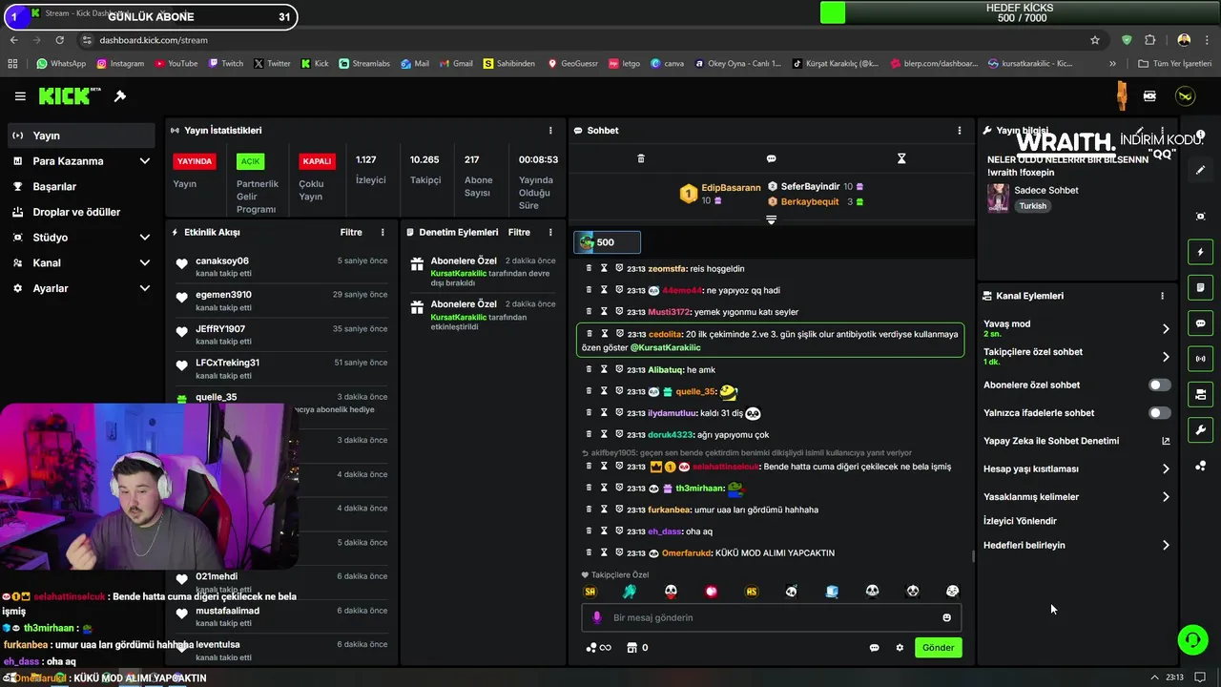Click İzleyici Yönlendir
1221x687 pixels.
[1020, 521]
